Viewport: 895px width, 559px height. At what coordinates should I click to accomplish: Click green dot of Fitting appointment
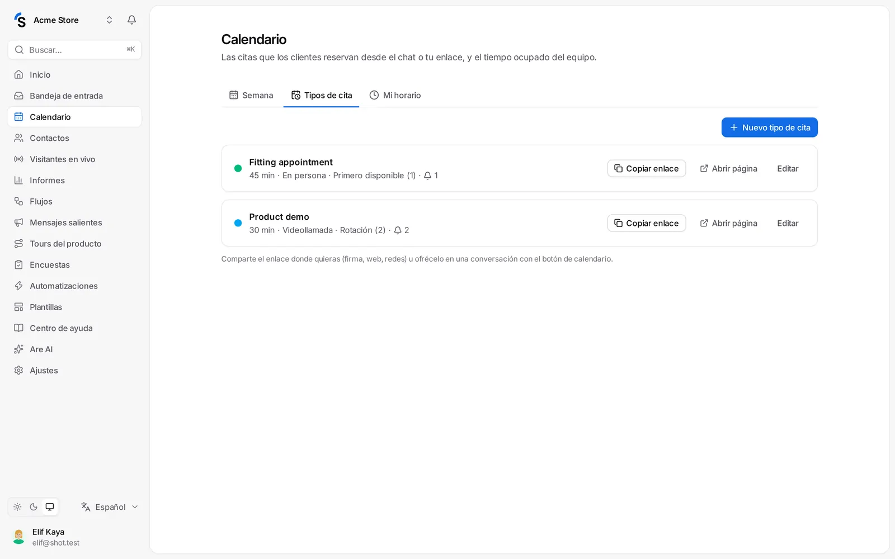[238, 168]
